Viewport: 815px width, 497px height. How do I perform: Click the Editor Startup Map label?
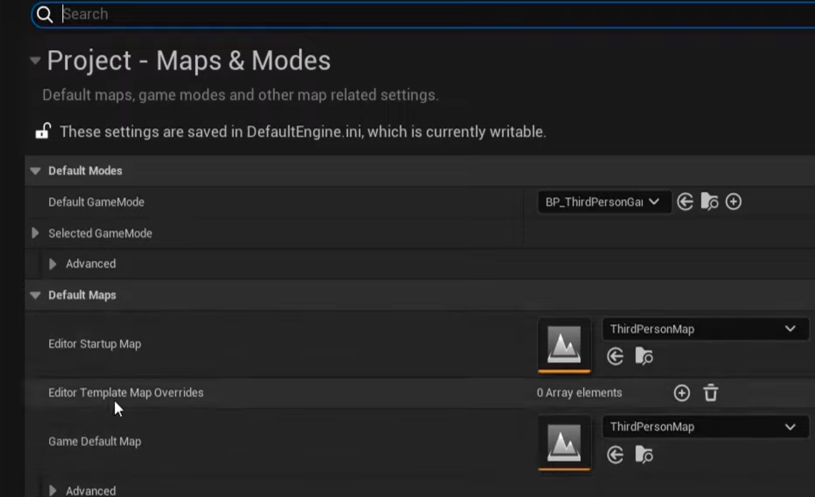(x=95, y=344)
